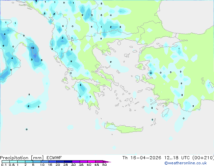The width and height of the screenshot is (214, 166).
Task: Select the 10–15 mm legend swatch
Action: point(45,162)
